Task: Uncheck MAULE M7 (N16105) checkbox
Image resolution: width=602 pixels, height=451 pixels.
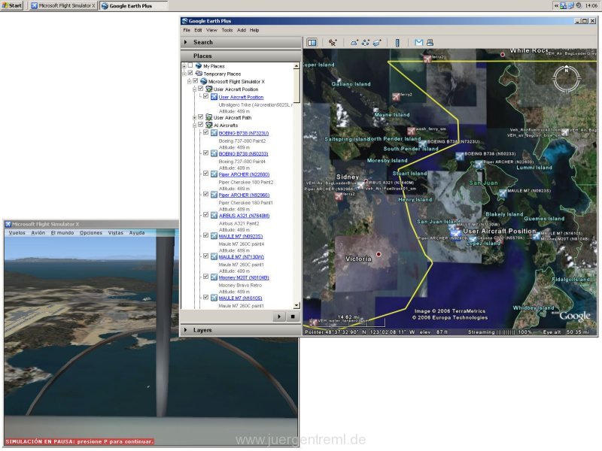Action: coord(205,297)
